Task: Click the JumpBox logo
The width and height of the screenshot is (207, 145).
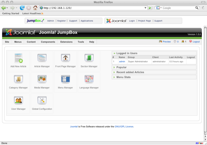Action: click(35, 21)
